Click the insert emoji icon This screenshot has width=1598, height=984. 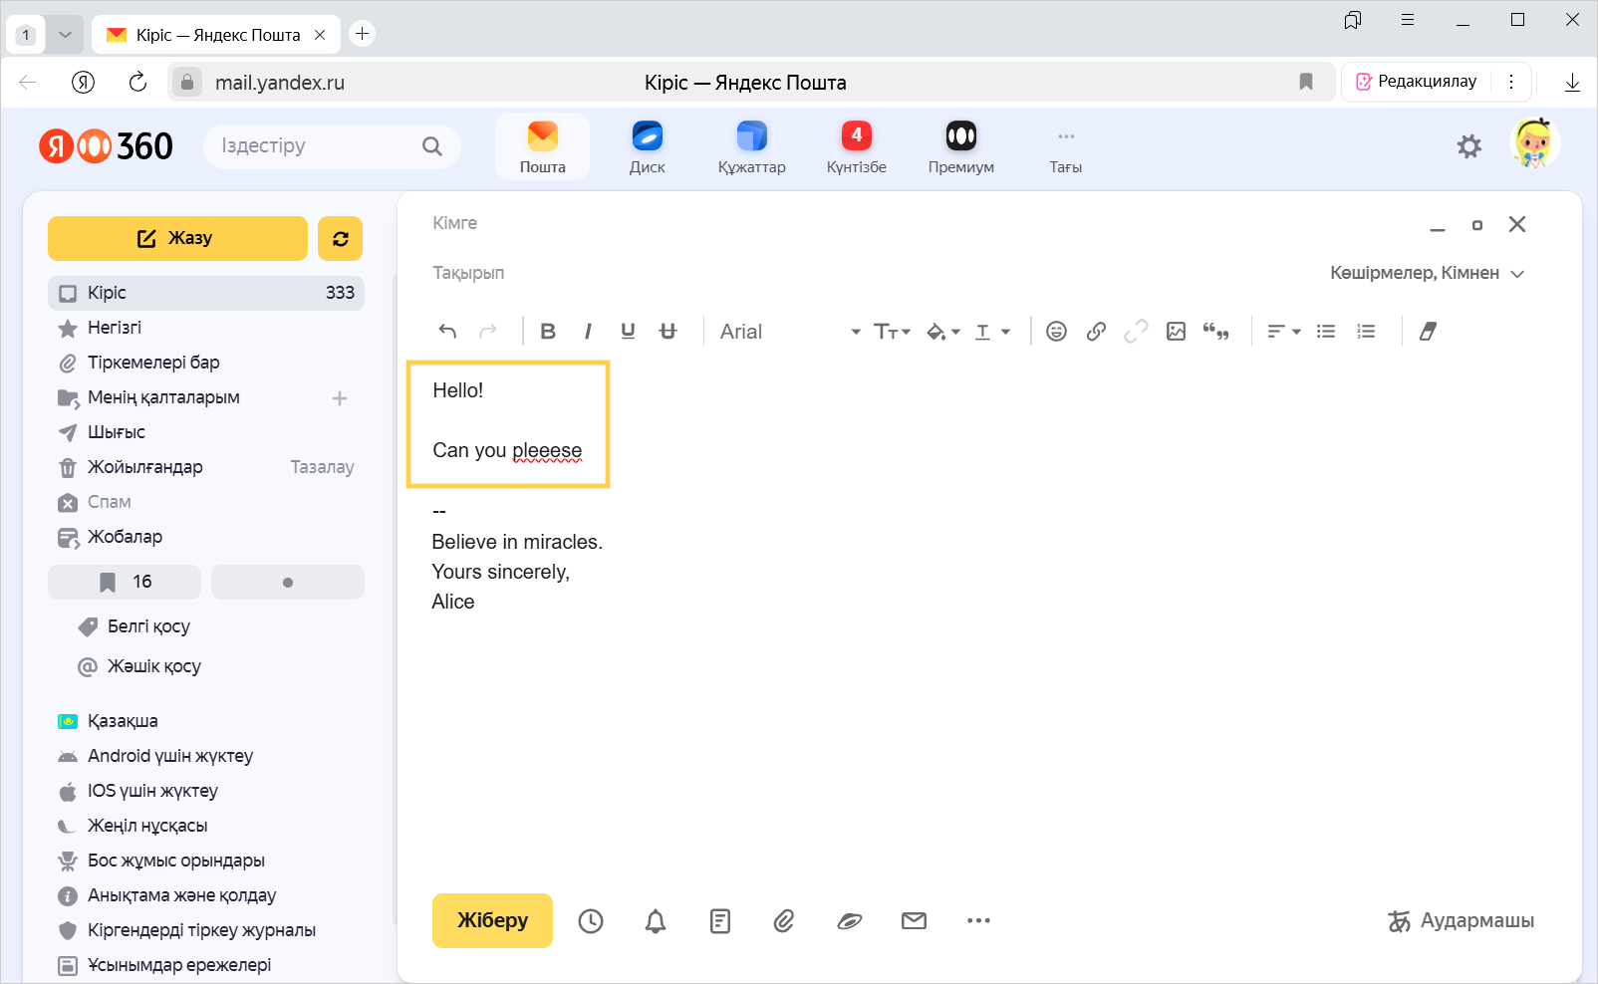(x=1056, y=332)
